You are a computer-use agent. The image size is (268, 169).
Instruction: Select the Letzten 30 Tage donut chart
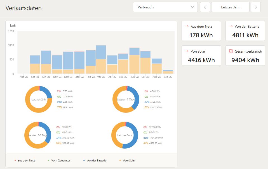point(38,135)
